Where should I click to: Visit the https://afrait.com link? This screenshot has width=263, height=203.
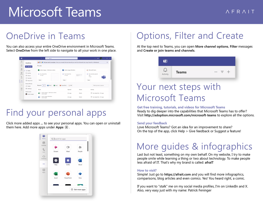177,174
